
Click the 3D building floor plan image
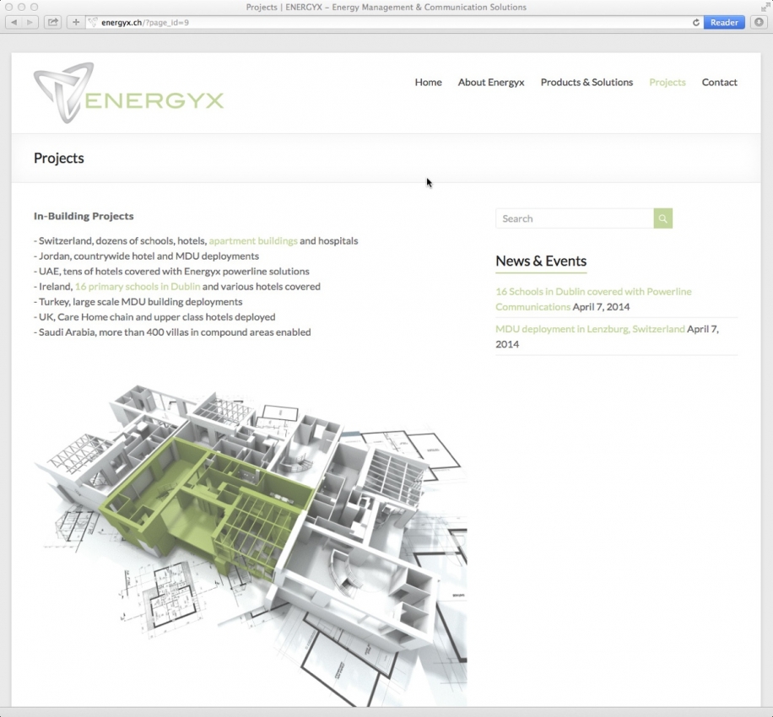[x=250, y=545]
